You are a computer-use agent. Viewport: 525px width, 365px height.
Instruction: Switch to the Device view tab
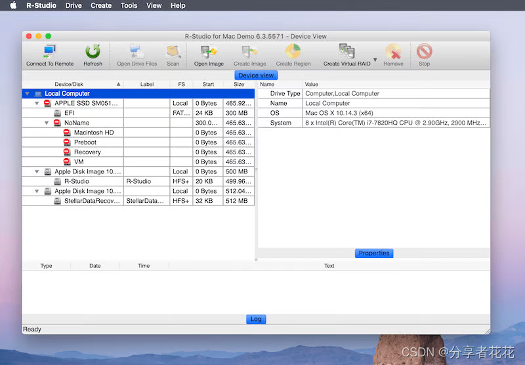click(256, 75)
